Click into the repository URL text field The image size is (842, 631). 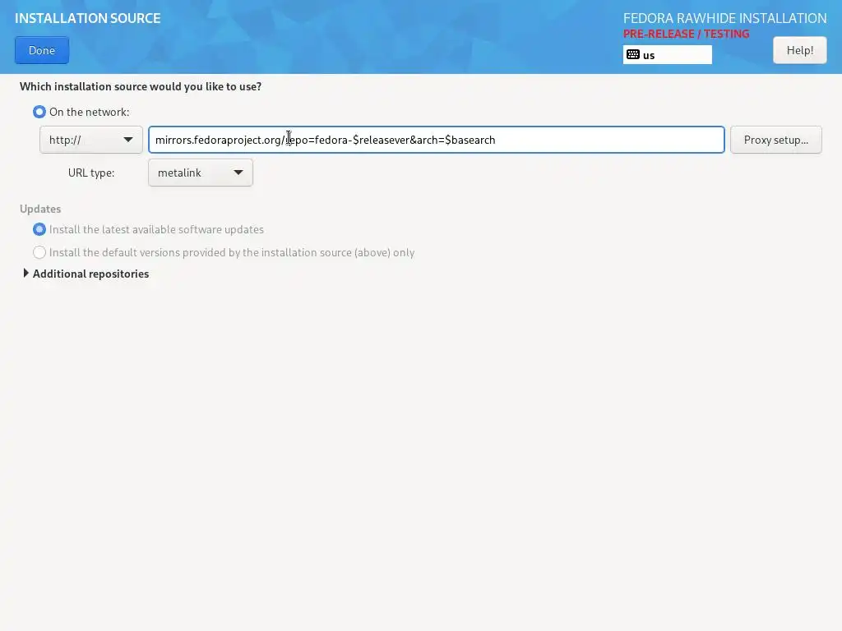point(436,140)
